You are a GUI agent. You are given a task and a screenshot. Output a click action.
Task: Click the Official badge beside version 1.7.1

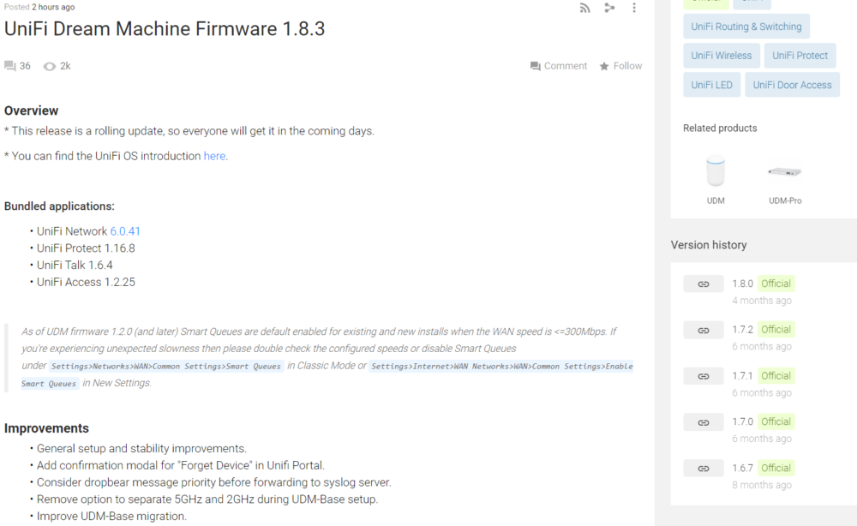(776, 375)
